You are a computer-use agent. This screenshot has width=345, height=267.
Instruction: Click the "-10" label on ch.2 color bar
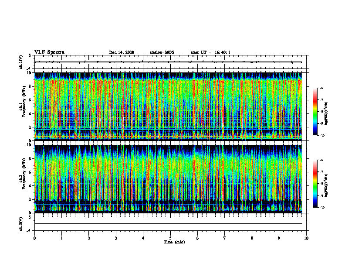point(322,208)
